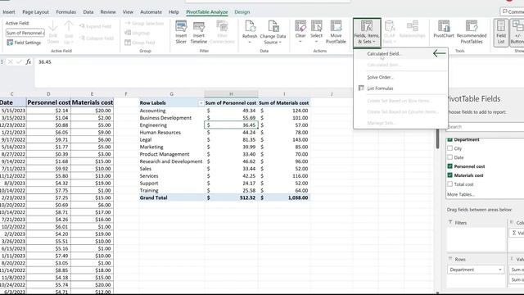Open the Change Data Source dropdown arrow
524x295 pixels.
point(280,42)
